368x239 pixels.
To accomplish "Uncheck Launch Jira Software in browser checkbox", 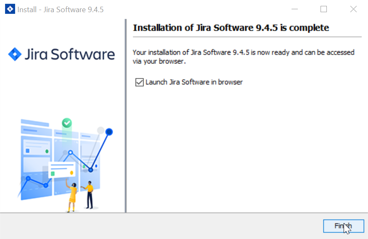I will coord(139,82).
